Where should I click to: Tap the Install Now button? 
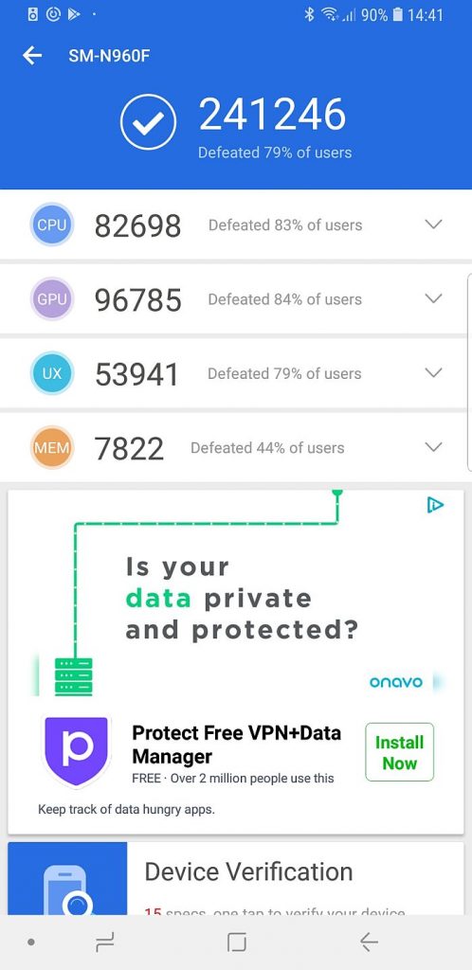coord(400,752)
